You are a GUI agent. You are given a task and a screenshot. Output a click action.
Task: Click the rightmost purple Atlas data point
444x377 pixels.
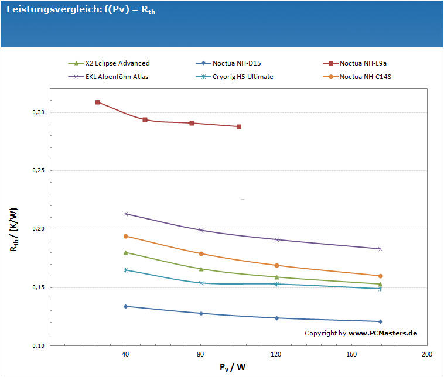[380, 249]
